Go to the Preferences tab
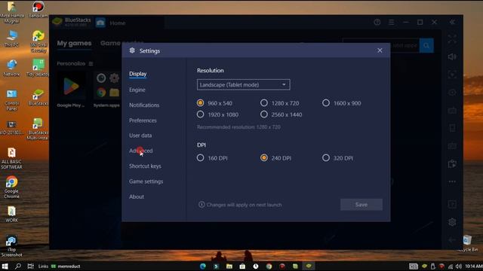 [143, 120]
